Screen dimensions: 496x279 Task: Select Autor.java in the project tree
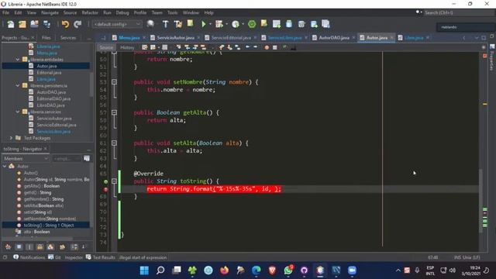[x=46, y=66]
